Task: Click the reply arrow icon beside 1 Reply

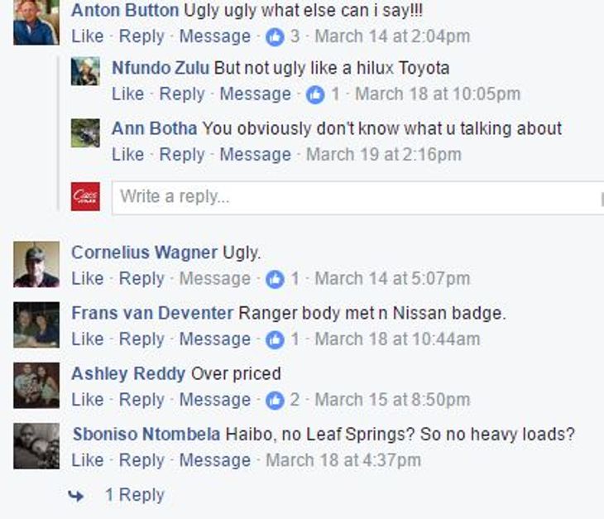Action: point(75,496)
